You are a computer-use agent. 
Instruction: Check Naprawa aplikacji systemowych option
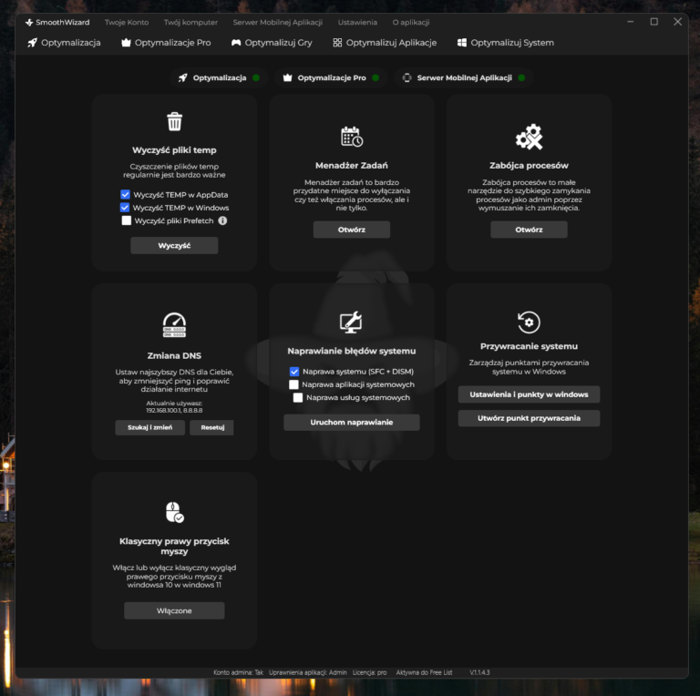pyautogui.click(x=294, y=384)
